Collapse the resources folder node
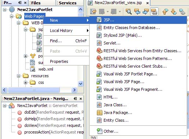 pyautogui.click(x=18, y=76)
